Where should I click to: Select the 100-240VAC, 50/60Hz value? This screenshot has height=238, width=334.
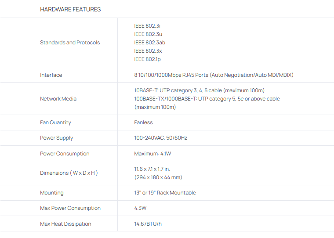[160, 138]
